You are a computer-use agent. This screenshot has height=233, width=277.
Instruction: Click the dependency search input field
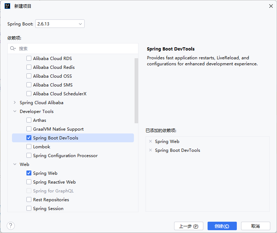(73, 48)
